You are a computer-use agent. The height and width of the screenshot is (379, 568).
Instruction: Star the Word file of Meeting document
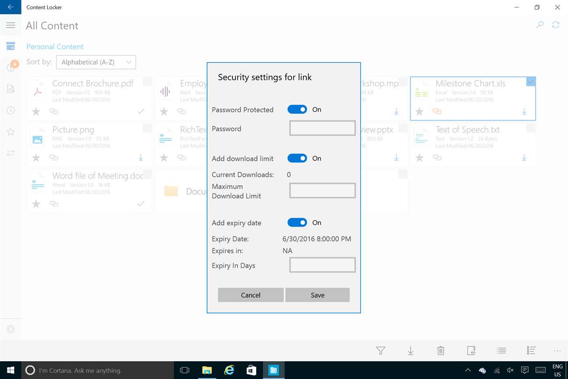point(36,204)
